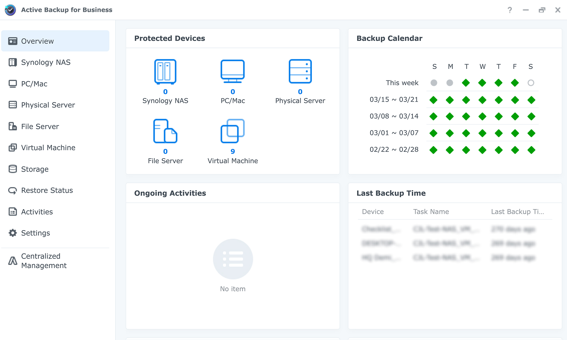Click the Virtual Machine overlapping squares icon
The image size is (567, 340).
click(232, 131)
